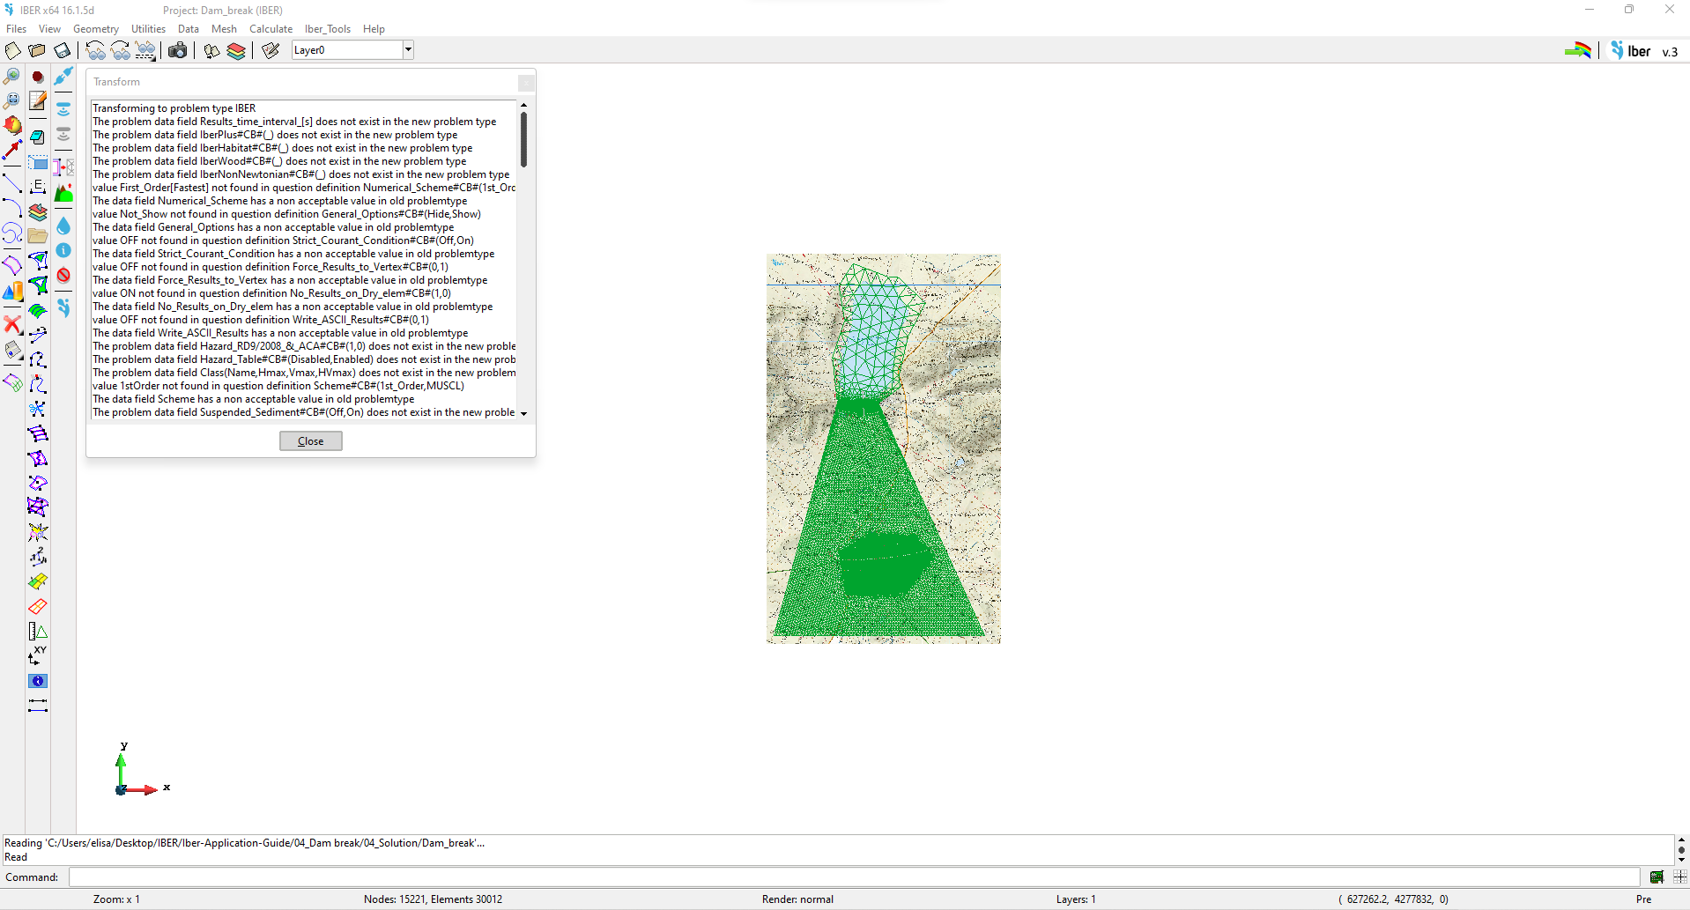Click the 'Layers: 1' status text
The width and height of the screenshot is (1690, 910).
pos(1076,899)
